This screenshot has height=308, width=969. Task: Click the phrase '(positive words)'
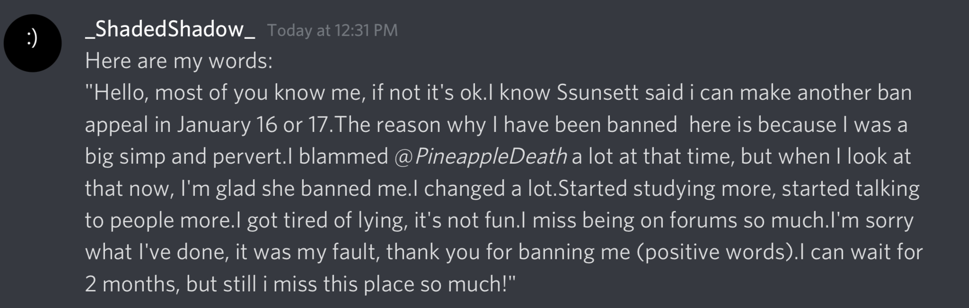coord(715,252)
